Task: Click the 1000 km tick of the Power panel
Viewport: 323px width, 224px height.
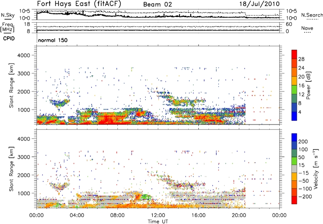Action: point(23,110)
